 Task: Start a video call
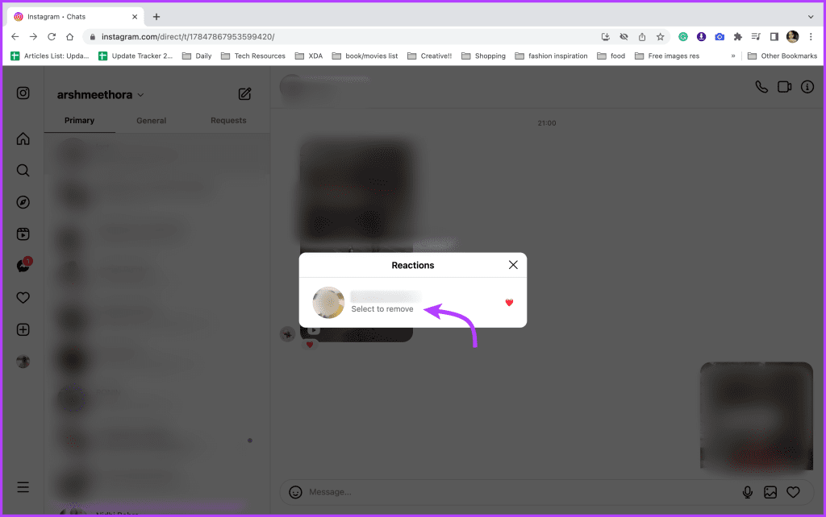point(784,87)
